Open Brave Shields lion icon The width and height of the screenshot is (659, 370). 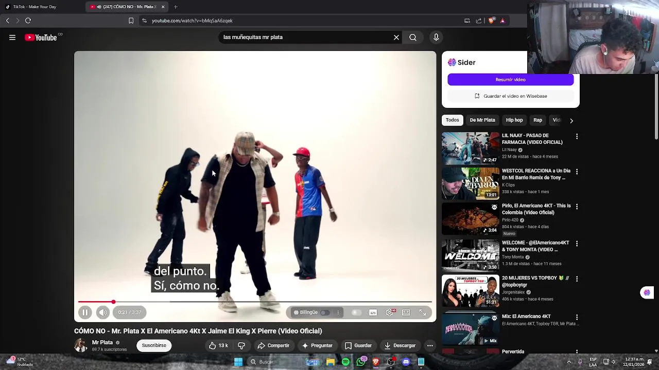(x=491, y=21)
